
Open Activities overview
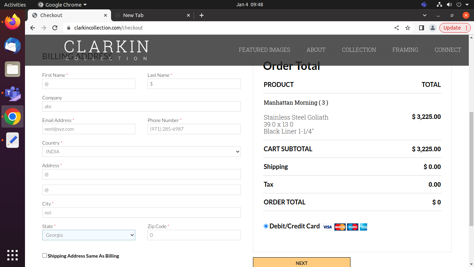pyautogui.click(x=15, y=5)
